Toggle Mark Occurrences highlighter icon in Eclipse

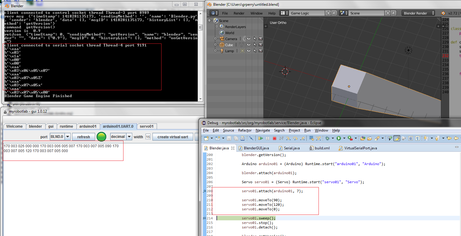[x=397, y=138]
